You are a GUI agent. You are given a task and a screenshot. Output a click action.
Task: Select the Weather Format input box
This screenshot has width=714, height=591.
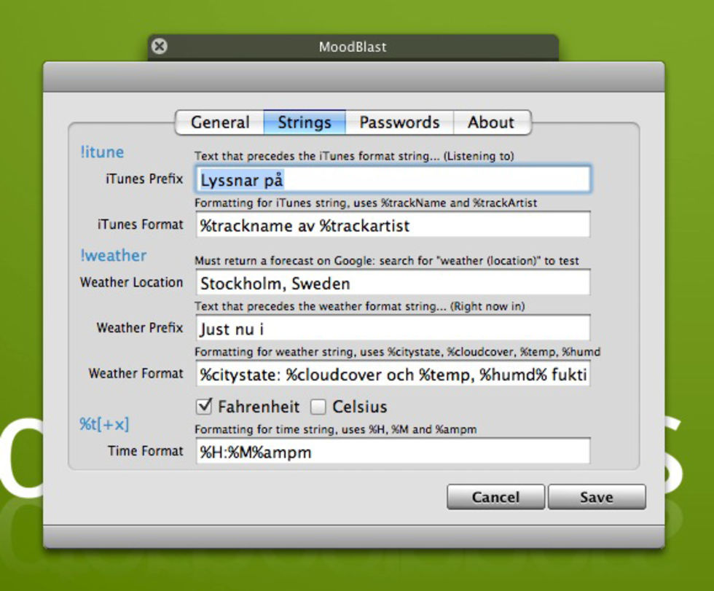click(393, 375)
